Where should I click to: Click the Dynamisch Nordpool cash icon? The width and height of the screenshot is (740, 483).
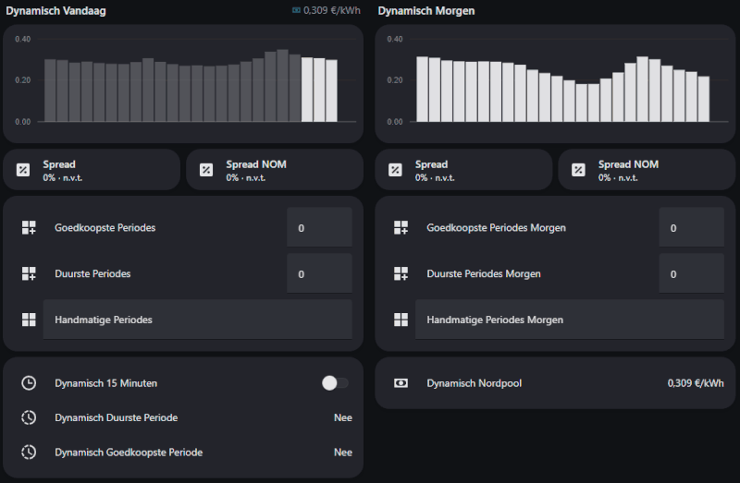pyautogui.click(x=401, y=382)
